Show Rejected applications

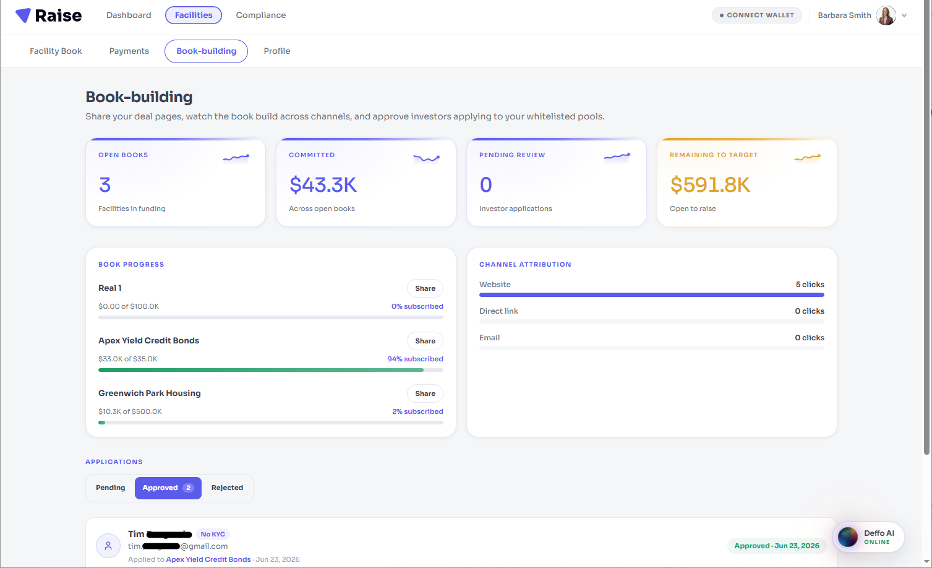click(228, 488)
